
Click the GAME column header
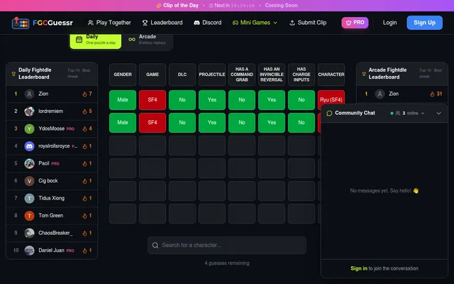coord(153,75)
